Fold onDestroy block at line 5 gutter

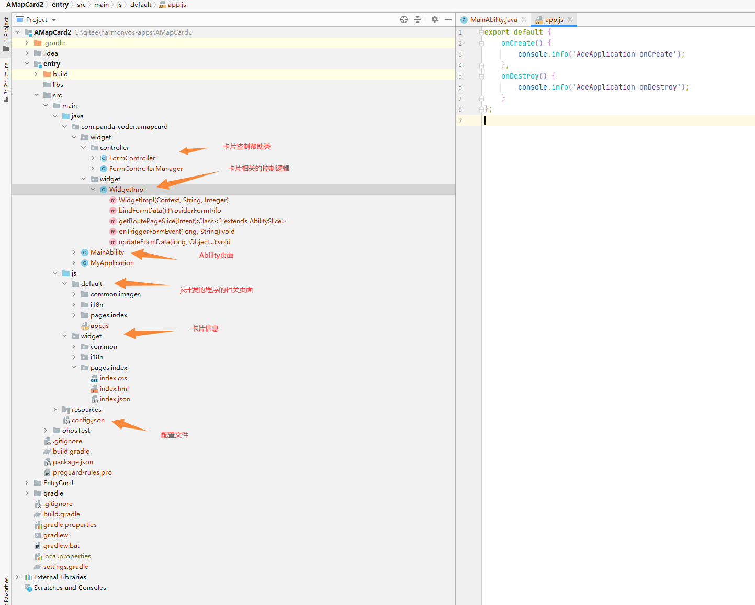tap(481, 76)
